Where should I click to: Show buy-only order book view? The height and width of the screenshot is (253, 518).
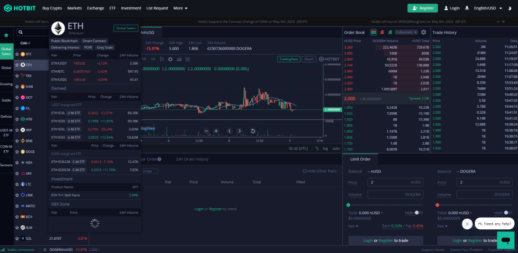tap(390, 33)
